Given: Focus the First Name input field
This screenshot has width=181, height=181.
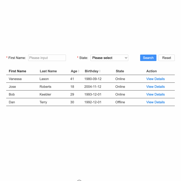Looking at the screenshot, I should point(47,58).
